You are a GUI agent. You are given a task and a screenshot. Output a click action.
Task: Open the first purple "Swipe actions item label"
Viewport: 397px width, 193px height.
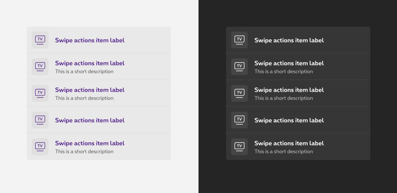point(90,40)
